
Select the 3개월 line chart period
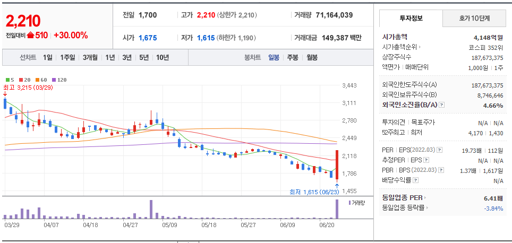pos(90,58)
